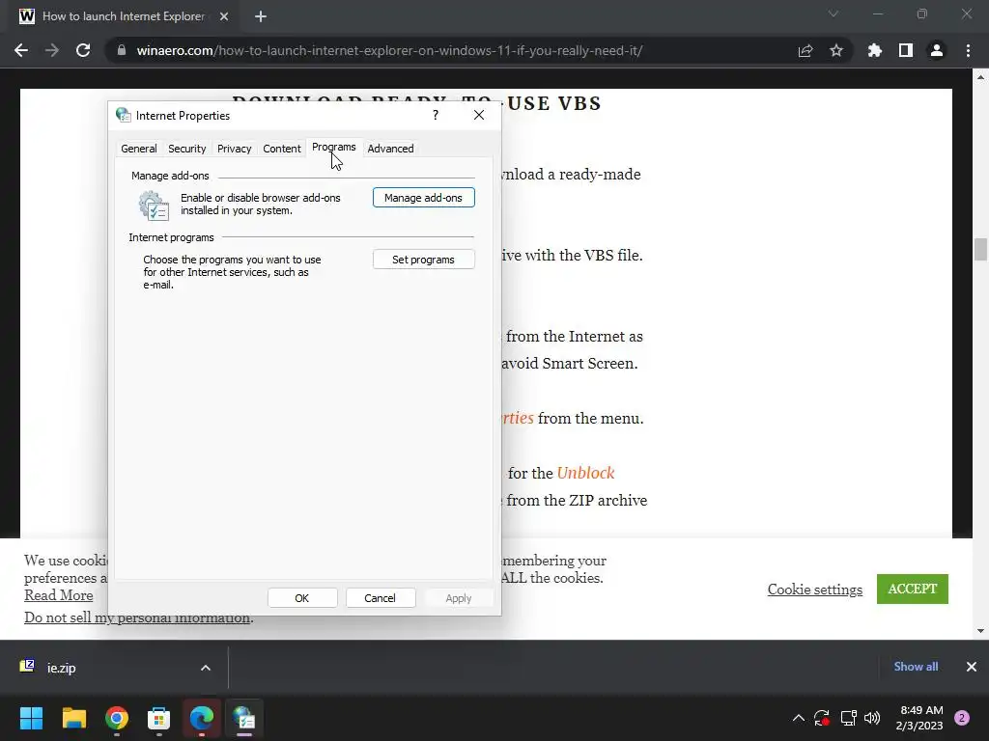
Task: Click the add-ons gear checklist icon
Action: point(154,206)
